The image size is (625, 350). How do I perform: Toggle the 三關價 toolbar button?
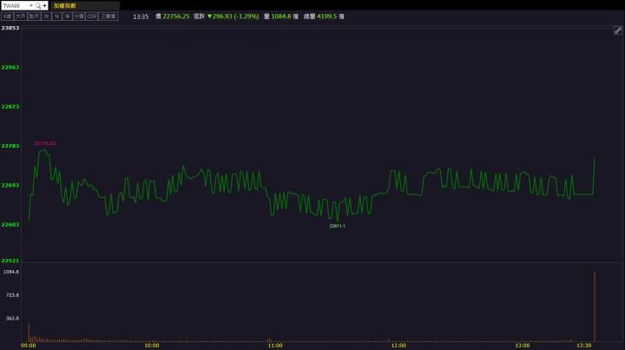(108, 17)
